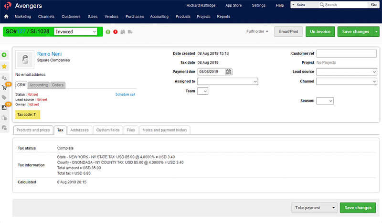
Task: Click the delivery truck status icon
Action: point(130,32)
